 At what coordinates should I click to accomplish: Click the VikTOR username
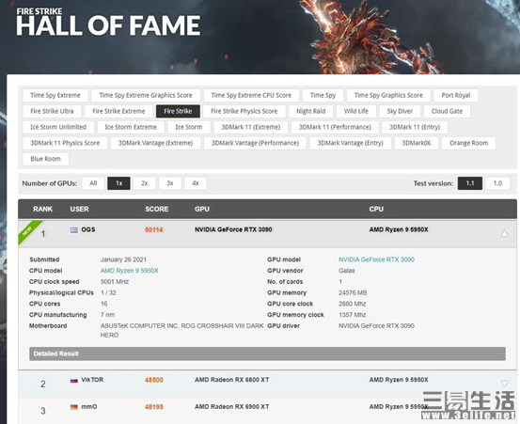(92, 380)
